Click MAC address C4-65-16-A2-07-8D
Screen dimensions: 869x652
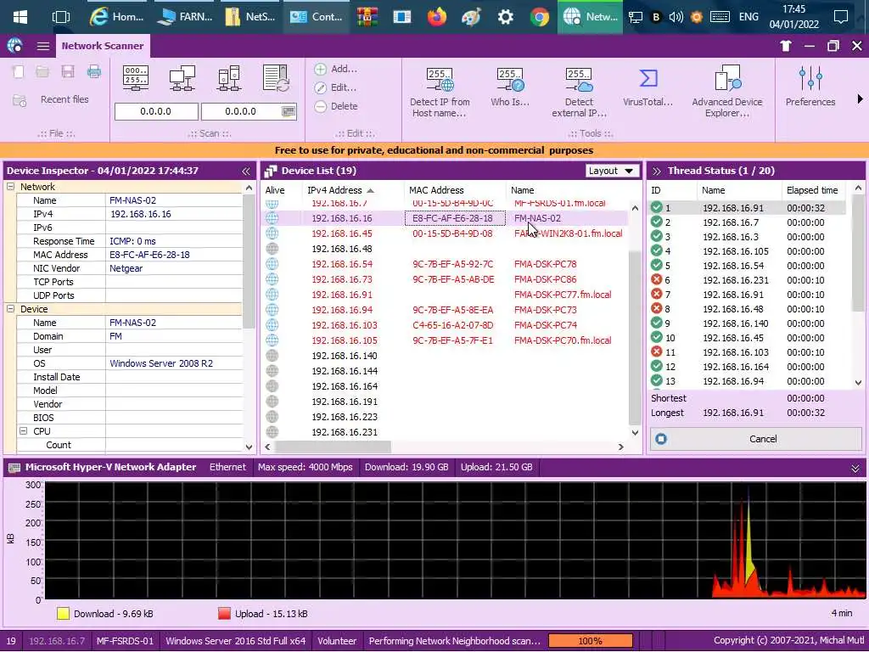coord(453,325)
